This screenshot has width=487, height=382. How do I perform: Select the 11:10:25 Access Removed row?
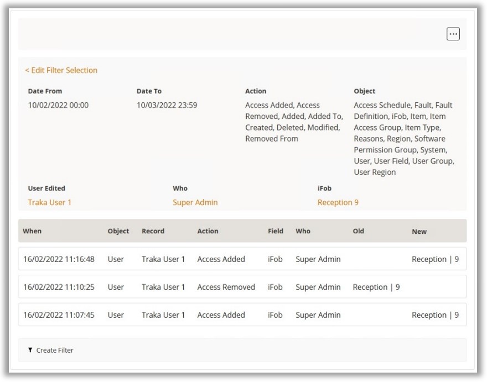242,287
